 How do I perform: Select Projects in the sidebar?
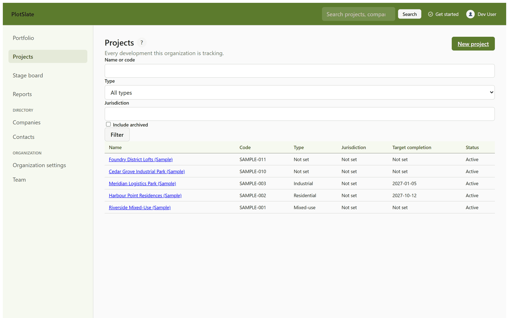[x=48, y=57]
